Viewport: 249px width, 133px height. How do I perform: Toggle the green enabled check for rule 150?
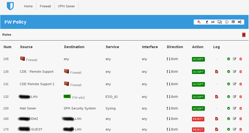click(228, 108)
